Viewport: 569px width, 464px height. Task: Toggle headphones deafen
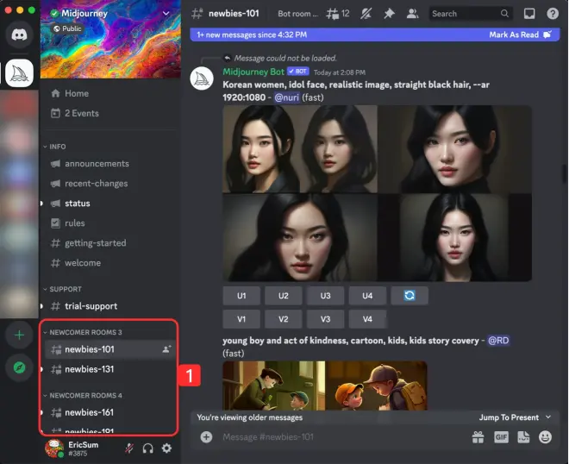[147, 448]
